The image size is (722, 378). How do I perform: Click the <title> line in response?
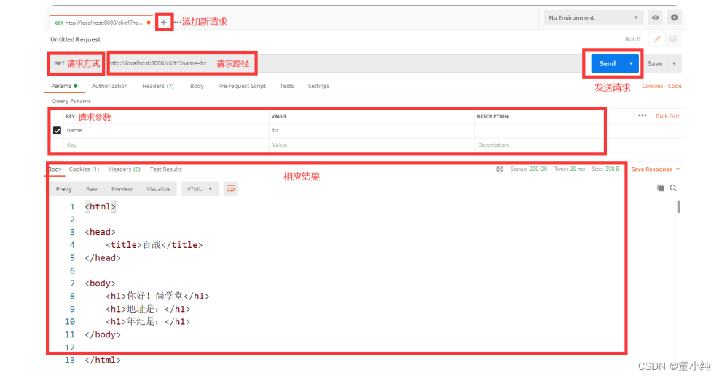[154, 245]
